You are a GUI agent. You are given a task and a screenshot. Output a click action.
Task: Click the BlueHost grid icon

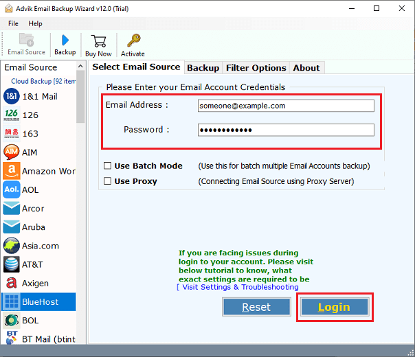click(x=12, y=301)
